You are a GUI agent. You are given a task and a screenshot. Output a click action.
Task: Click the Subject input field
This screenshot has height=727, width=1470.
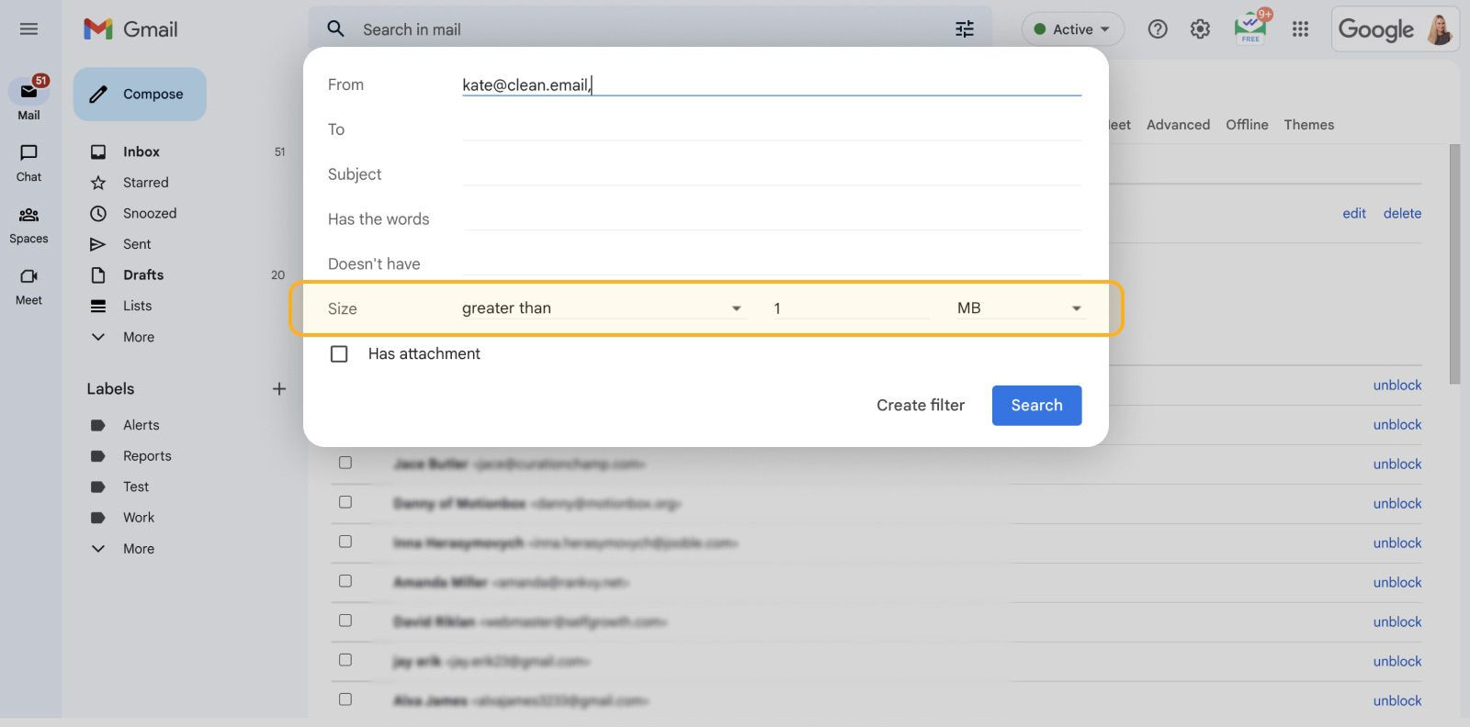(x=772, y=174)
